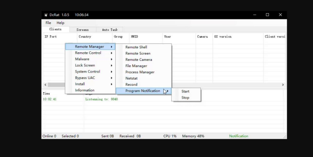Click the 'CPU 1%' status entry
The height and width of the screenshot is (157, 313).
tap(170, 136)
